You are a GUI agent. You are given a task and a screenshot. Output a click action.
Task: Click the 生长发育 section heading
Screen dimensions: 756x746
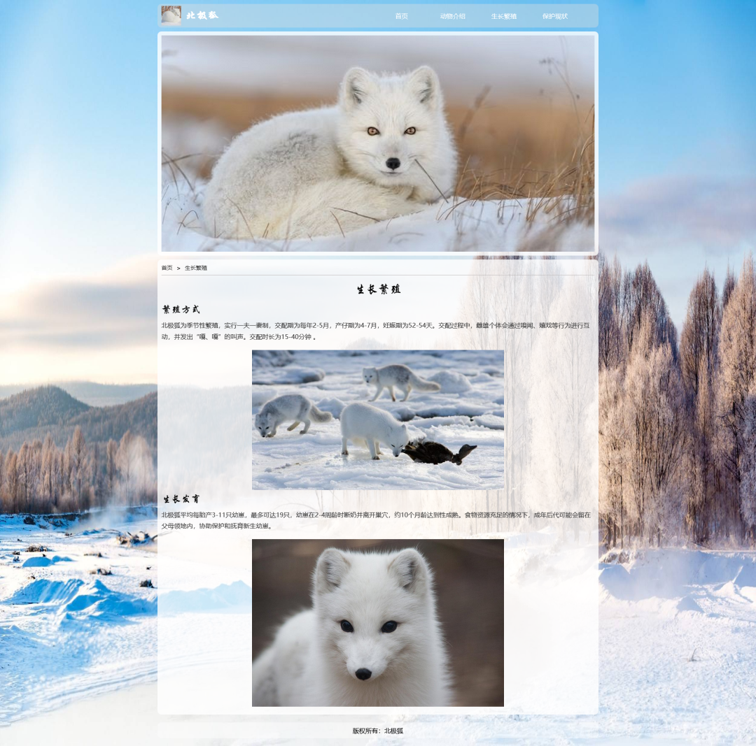(181, 499)
